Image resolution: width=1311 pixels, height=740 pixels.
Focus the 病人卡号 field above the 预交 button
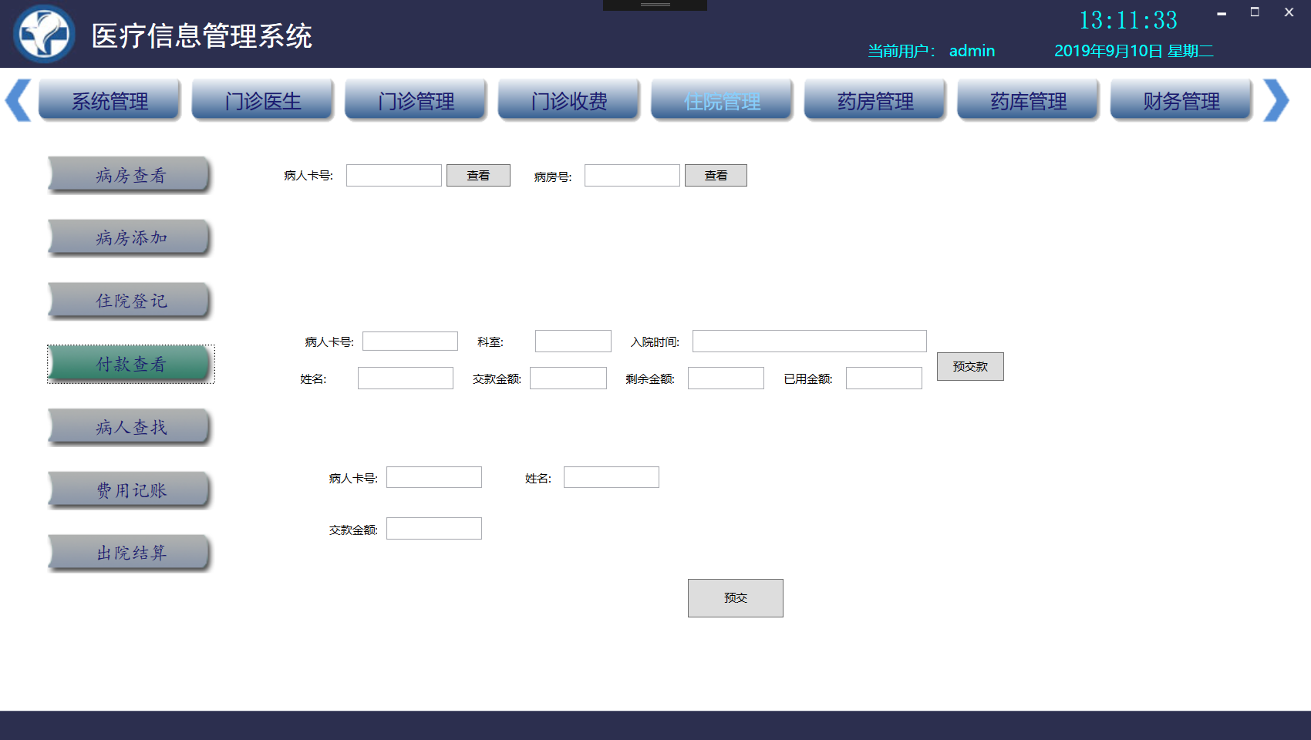tap(433, 477)
